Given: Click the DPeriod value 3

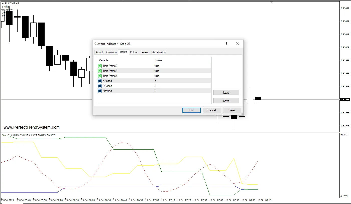Looking at the screenshot, I should point(156,86).
